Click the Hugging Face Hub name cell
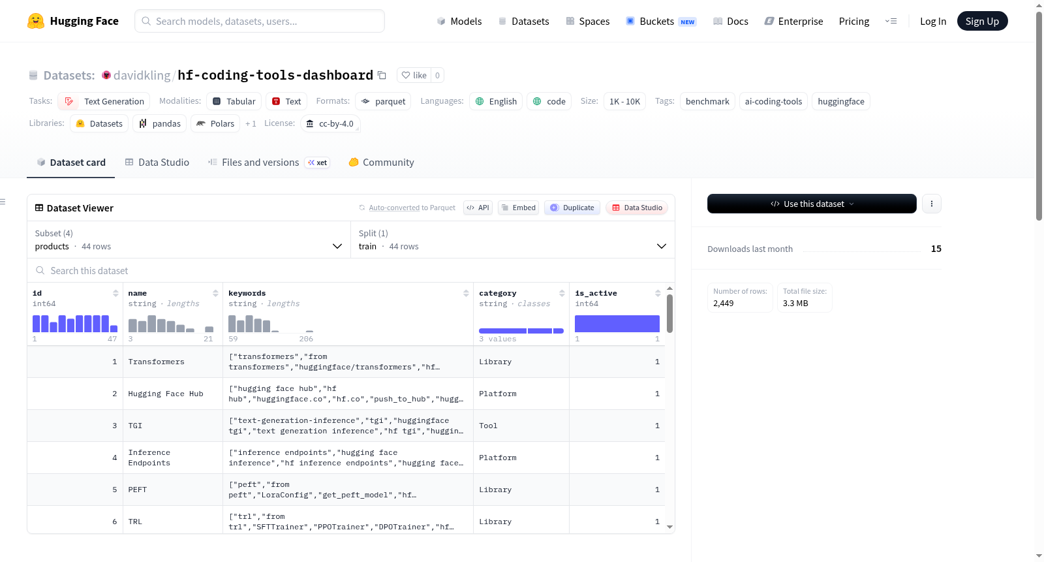Image resolution: width=1044 pixels, height=562 pixels. point(173,394)
